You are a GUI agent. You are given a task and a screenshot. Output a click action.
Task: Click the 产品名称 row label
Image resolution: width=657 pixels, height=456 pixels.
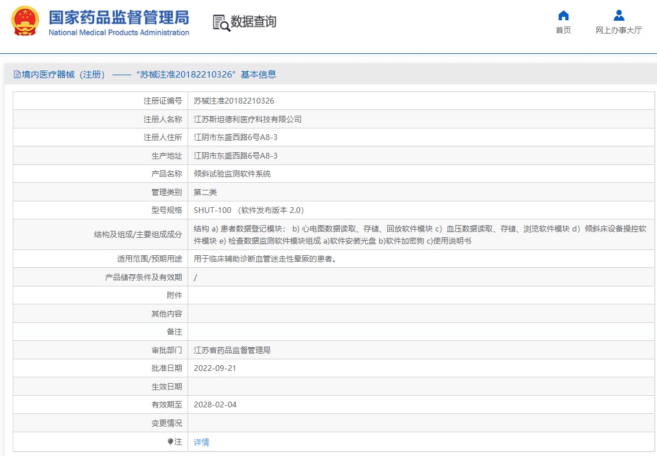167,174
